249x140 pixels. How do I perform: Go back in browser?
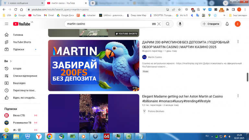tap(4, 9)
